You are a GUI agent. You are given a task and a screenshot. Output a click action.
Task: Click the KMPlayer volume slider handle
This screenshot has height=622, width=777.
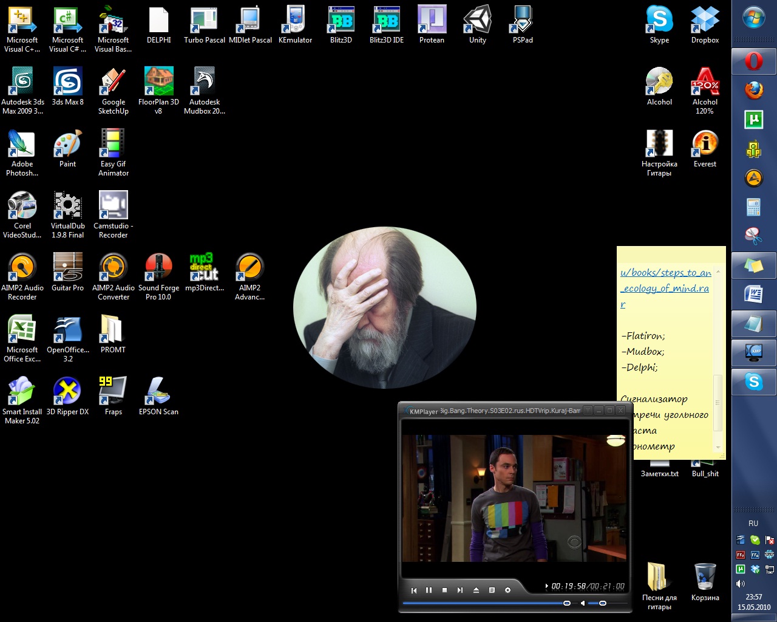(x=602, y=603)
